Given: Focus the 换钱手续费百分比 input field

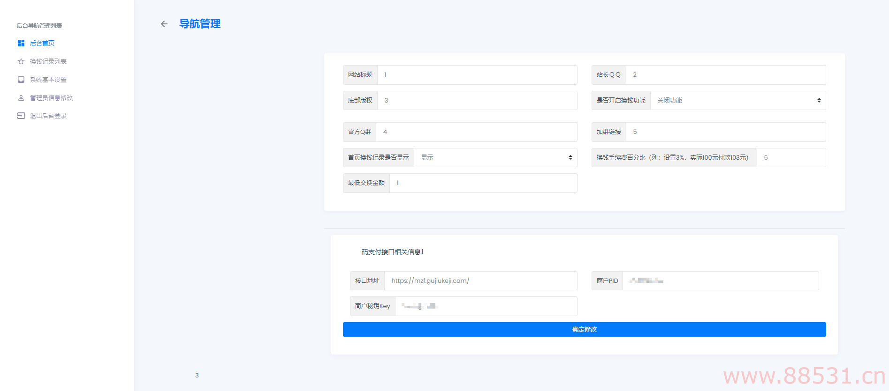Looking at the screenshot, I should (791, 157).
